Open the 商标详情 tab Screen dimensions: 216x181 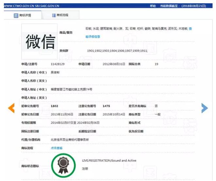(23, 15)
